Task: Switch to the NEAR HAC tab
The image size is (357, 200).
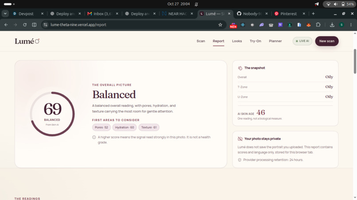Action: pos(177,14)
